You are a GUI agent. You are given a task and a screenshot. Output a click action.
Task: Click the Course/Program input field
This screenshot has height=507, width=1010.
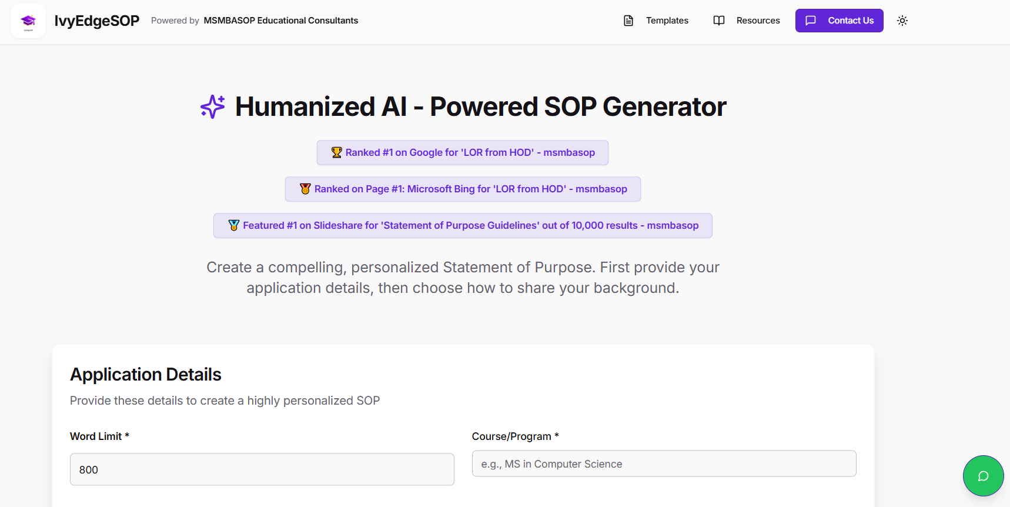coord(664,464)
